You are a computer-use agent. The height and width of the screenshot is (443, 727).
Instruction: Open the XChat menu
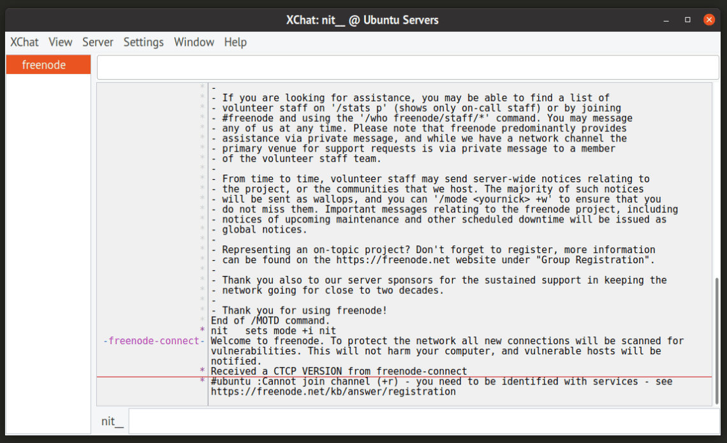tap(24, 42)
